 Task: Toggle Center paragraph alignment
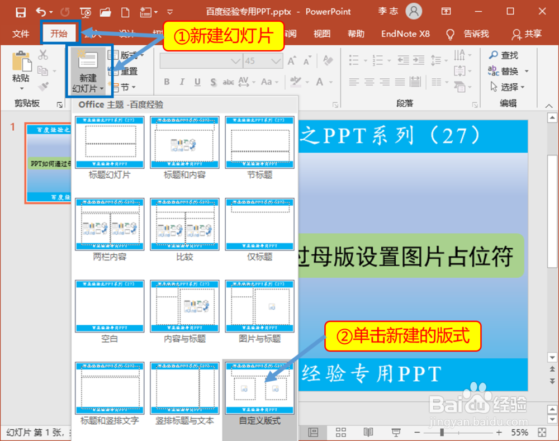click(369, 82)
